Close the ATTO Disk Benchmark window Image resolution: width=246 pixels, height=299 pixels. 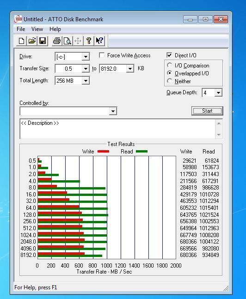(x=221, y=19)
